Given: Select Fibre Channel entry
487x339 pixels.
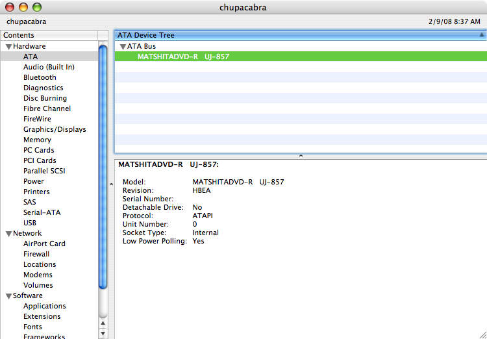Looking at the screenshot, I should point(47,108).
